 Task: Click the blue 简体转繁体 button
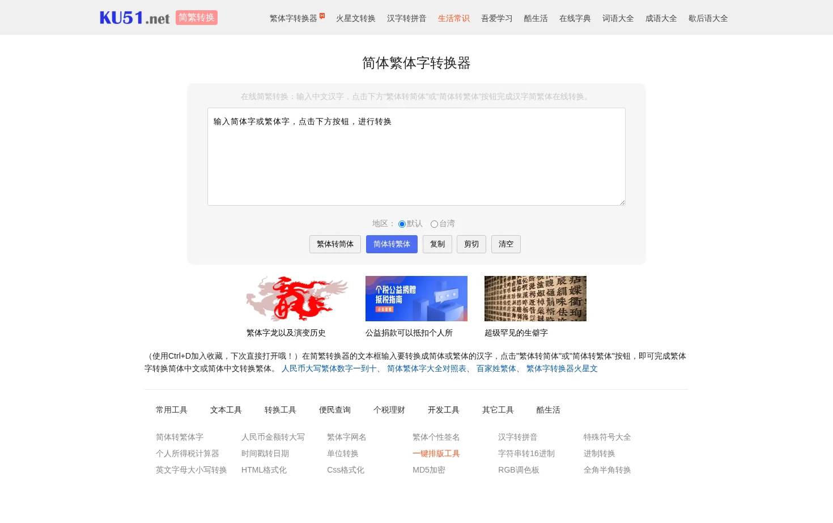click(x=392, y=244)
